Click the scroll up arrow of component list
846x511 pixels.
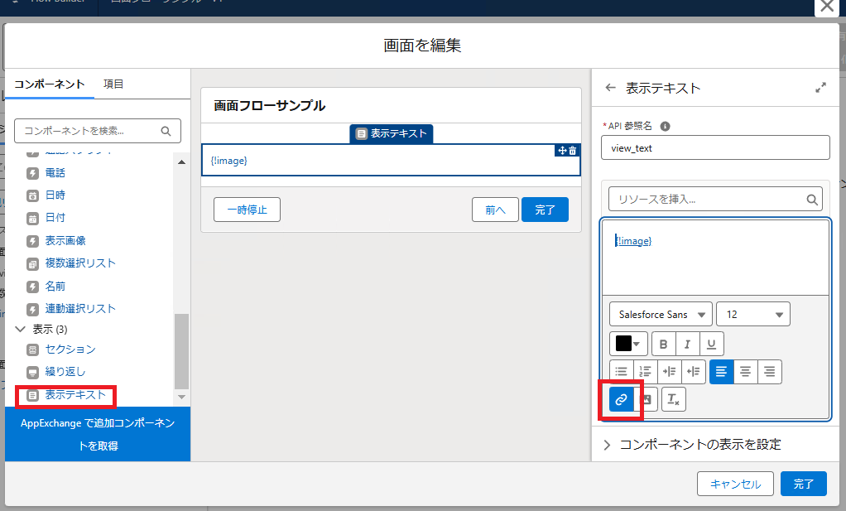tap(182, 161)
